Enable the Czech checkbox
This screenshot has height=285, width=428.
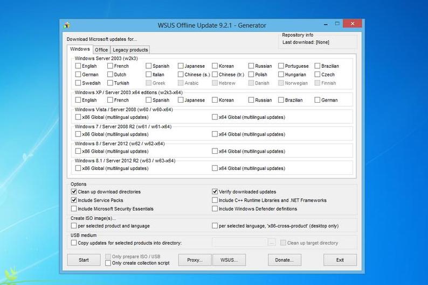(317, 74)
